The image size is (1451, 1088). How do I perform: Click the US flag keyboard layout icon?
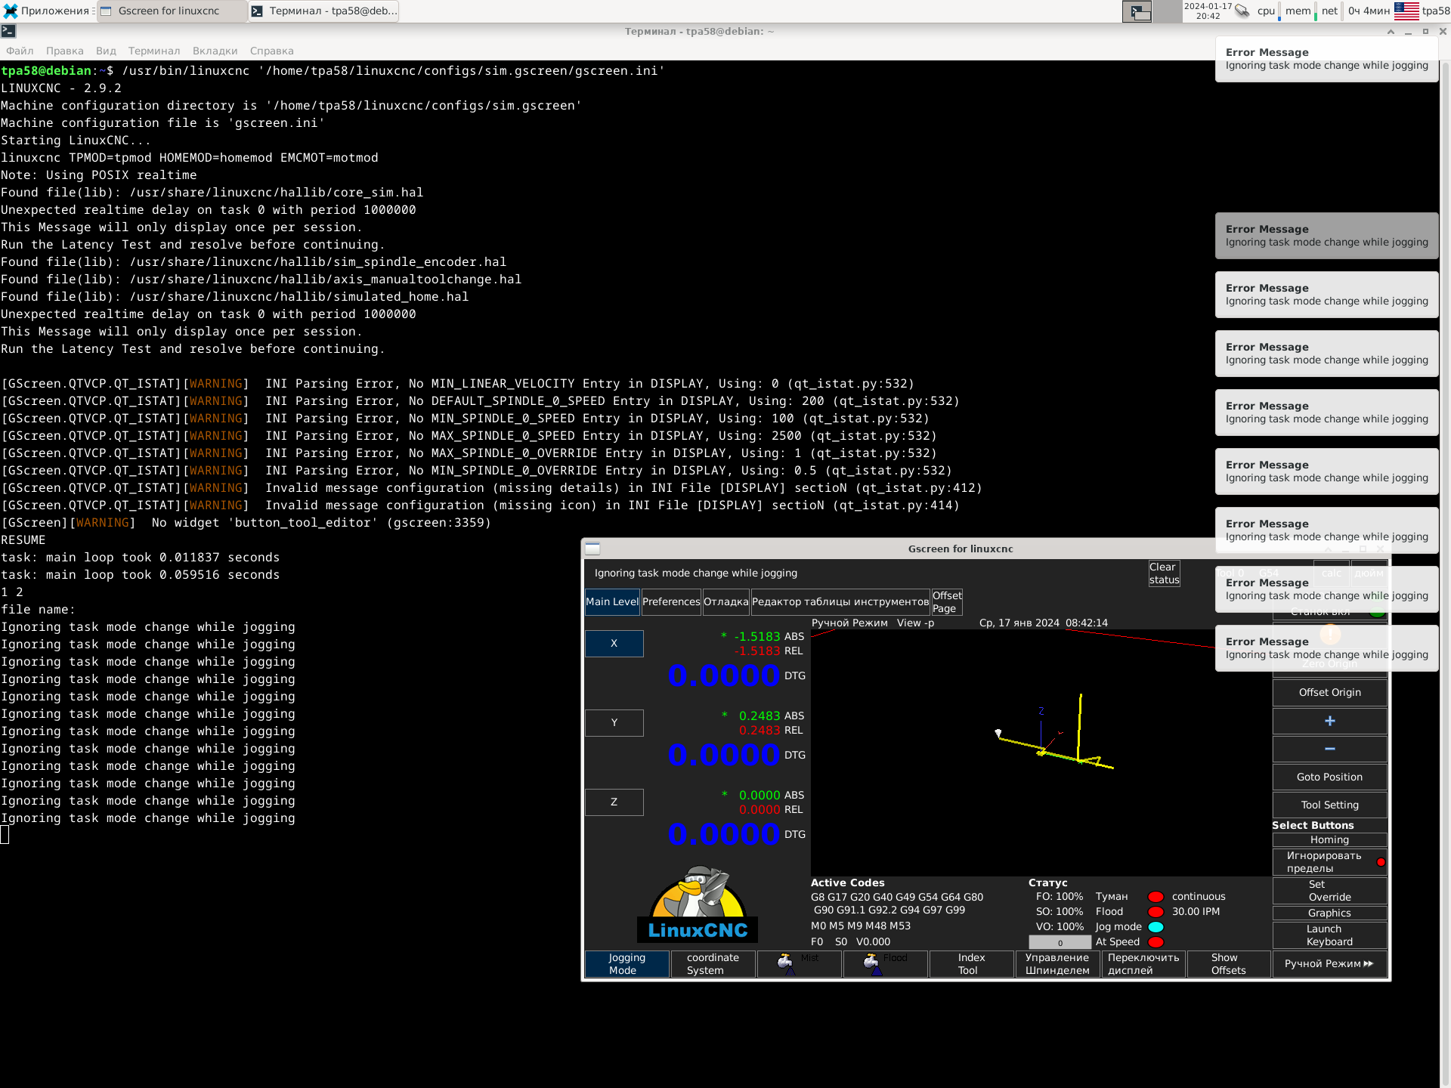tap(1406, 11)
